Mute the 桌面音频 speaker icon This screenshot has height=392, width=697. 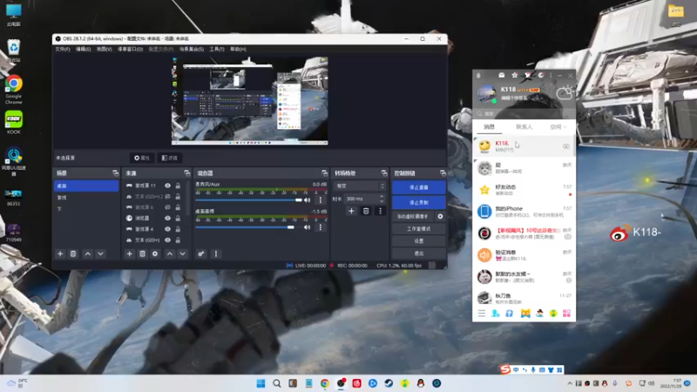tap(308, 227)
